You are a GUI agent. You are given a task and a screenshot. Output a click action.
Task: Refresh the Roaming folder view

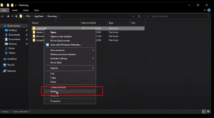139,16
